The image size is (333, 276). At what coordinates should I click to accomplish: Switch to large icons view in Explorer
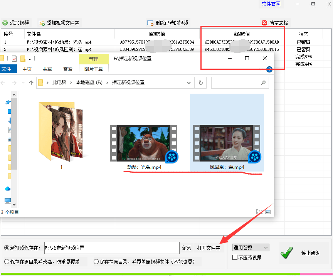click(268, 212)
